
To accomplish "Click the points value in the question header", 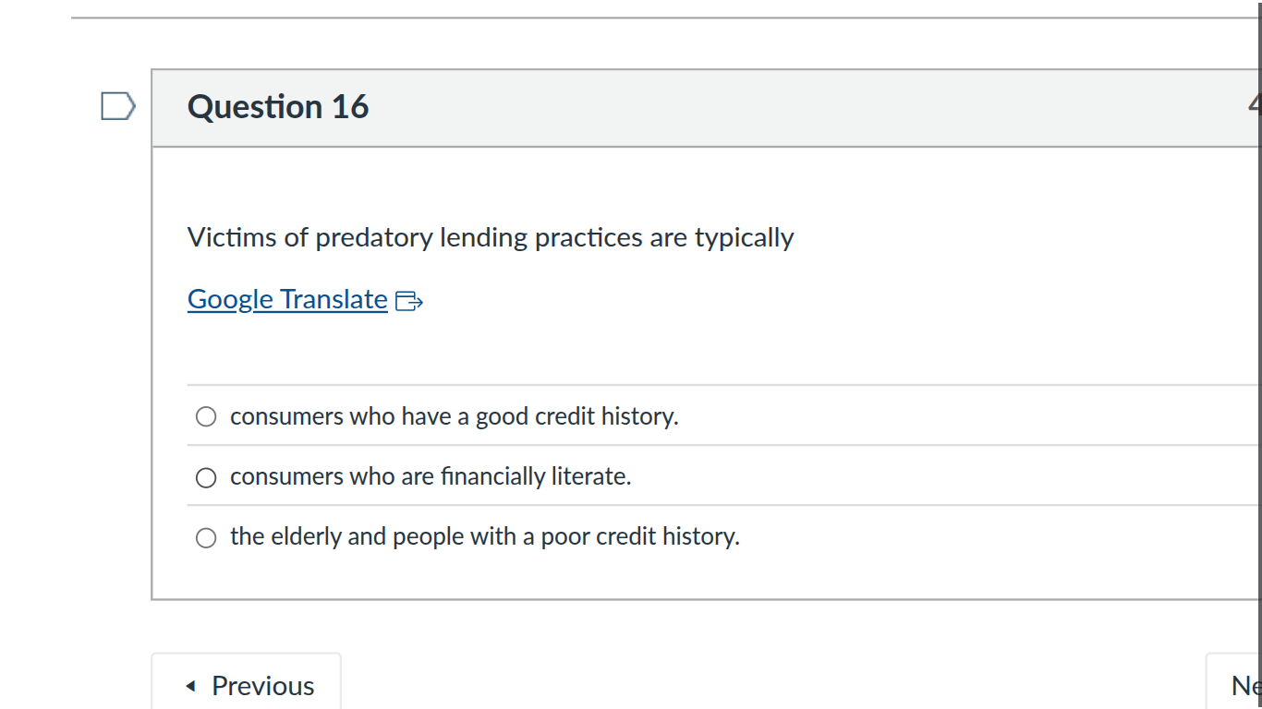I will (1256, 105).
